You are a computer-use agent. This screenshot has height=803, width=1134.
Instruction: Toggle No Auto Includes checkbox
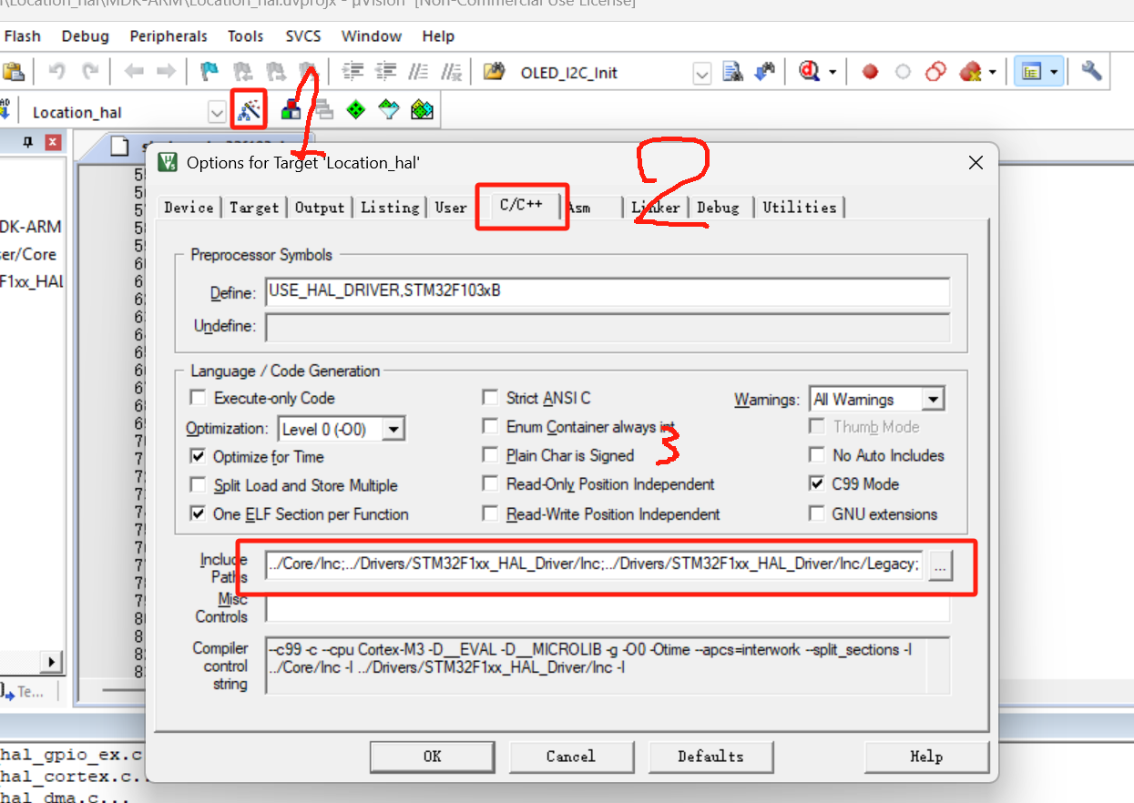point(816,455)
